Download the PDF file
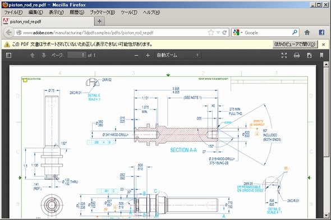This screenshot has width=331, height=220. [309, 56]
